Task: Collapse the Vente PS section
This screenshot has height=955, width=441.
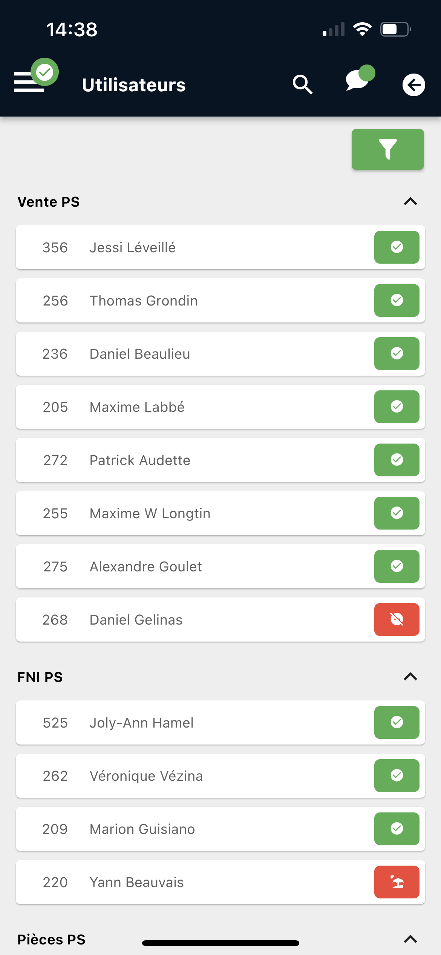Action: pyautogui.click(x=410, y=202)
